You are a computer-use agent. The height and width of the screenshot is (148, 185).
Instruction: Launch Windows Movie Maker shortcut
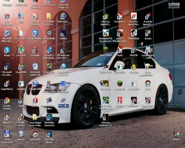pos(49,84)
